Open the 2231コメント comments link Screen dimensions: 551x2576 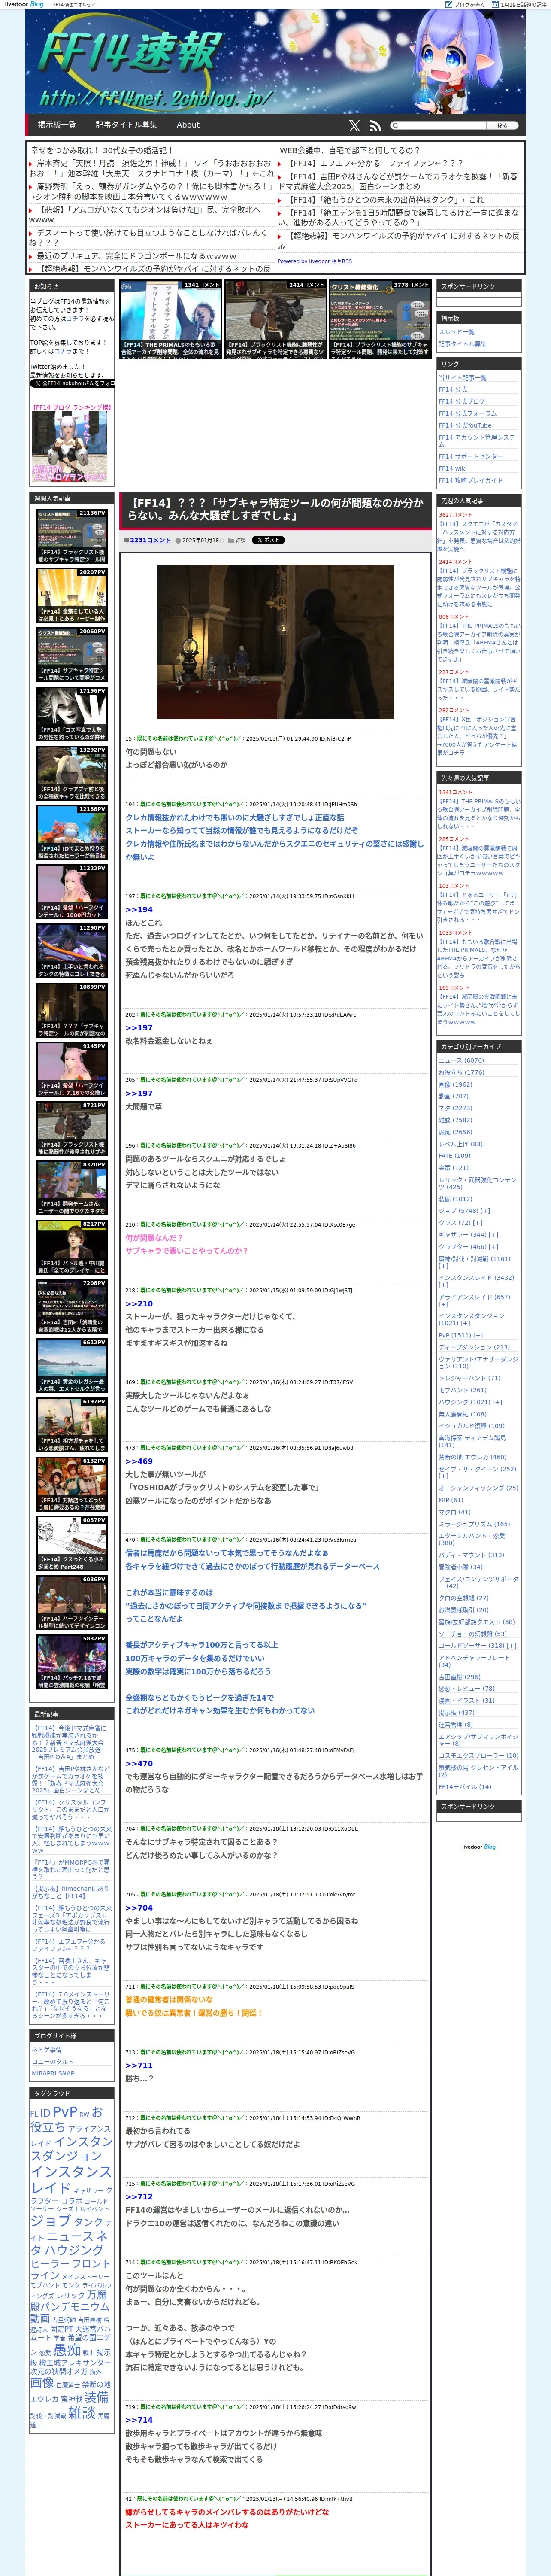pyautogui.click(x=150, y=540)
